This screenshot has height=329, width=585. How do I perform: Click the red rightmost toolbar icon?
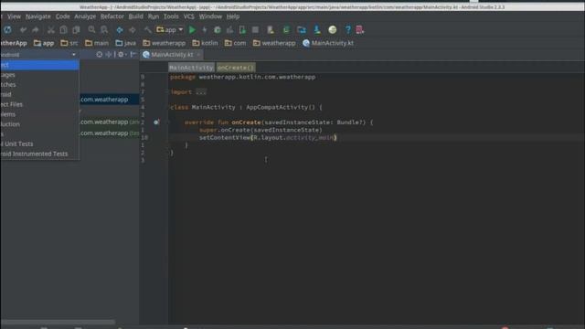(359, 30)
